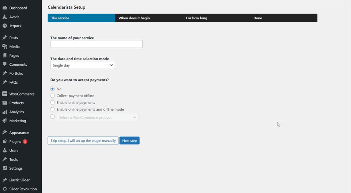Open the Slider Revolution menu item
The height and width of the screenshot is (193, 351).
point(23,189)
